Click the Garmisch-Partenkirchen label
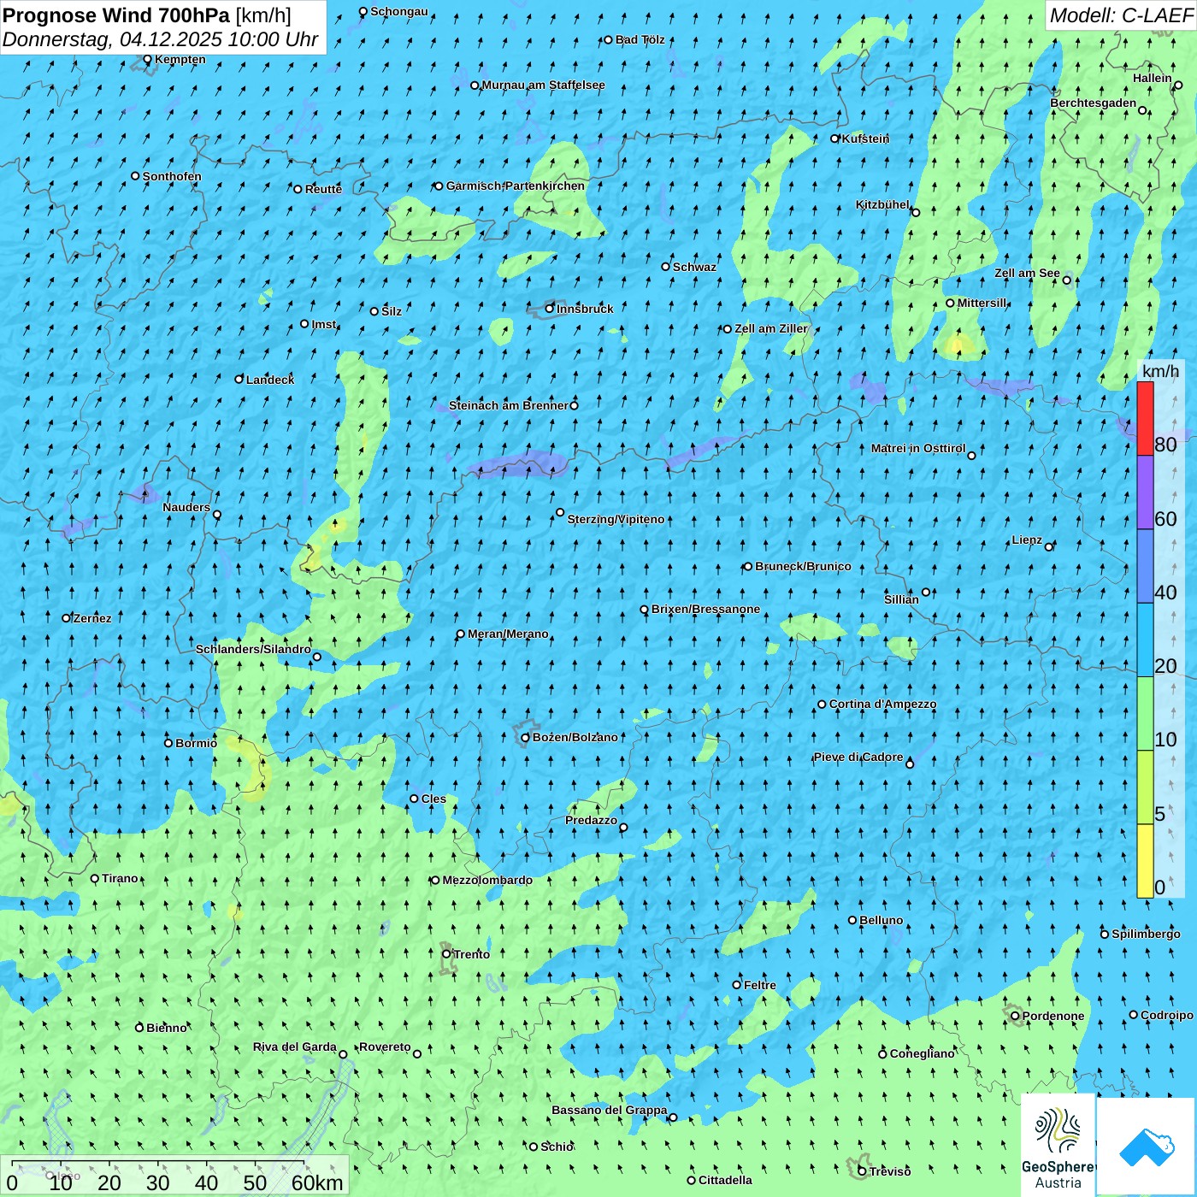This screenshot has height=1197, width=1197. click(516, 186)
